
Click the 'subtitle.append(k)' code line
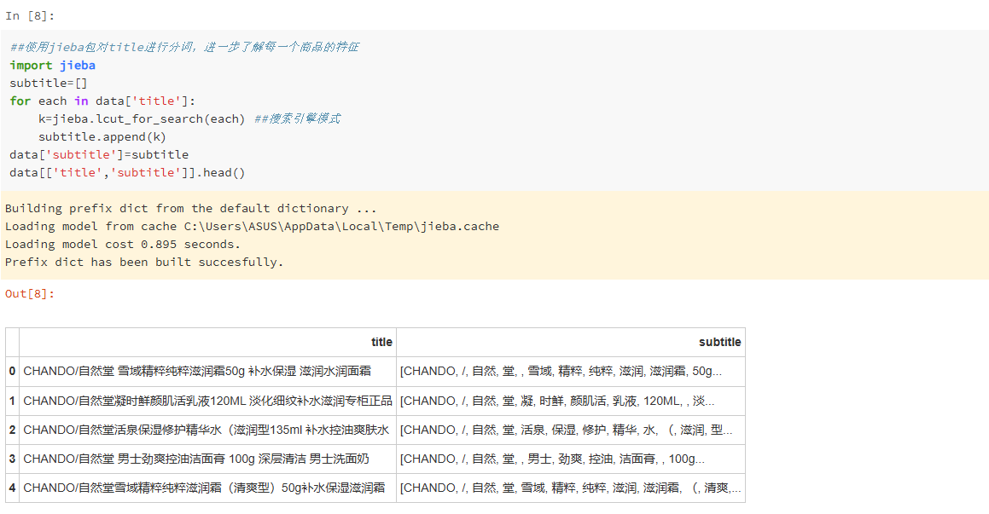click(102, 136)
